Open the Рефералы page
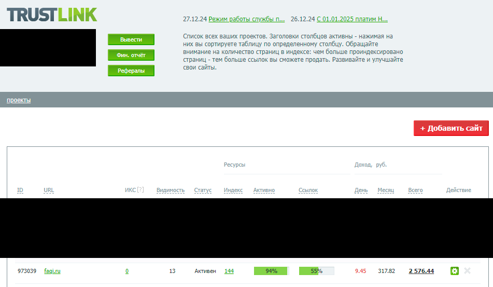Screen dimensions: 493x287 [131, 71]
